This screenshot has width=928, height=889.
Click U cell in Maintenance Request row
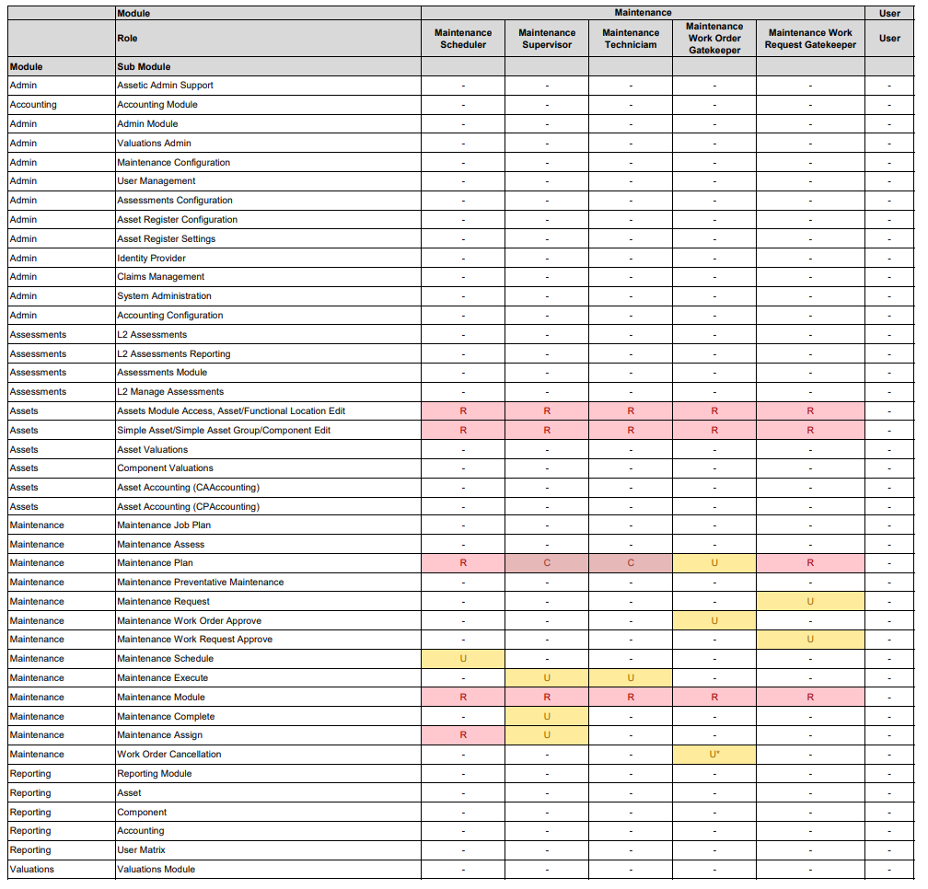[x=810, y=602]
